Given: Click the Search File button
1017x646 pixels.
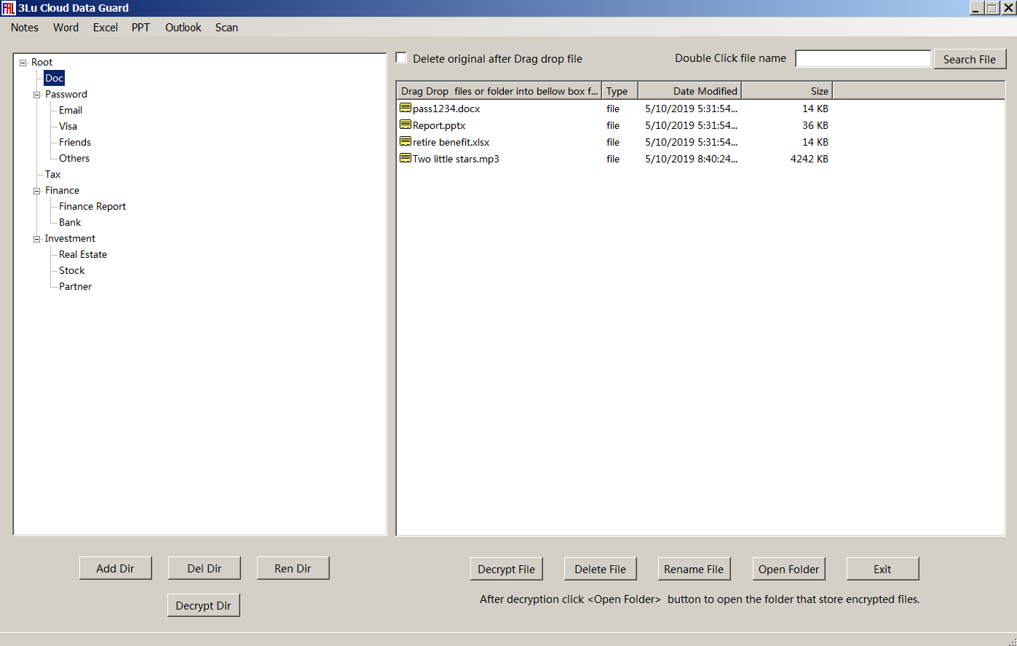Looking at the screenshot, I should [969, 60].
